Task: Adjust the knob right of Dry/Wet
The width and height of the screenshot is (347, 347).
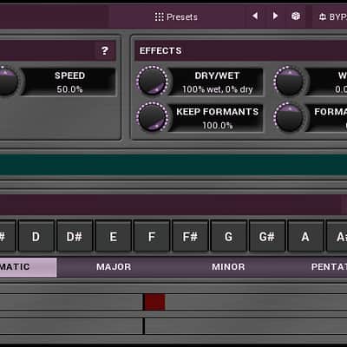Action: click(x=289, y=81)
